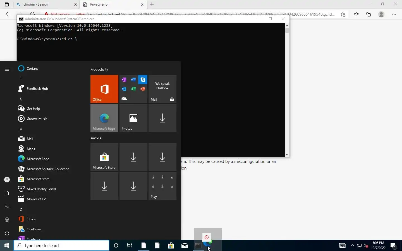Show hidden icons in the system tray

click(352, 246)
